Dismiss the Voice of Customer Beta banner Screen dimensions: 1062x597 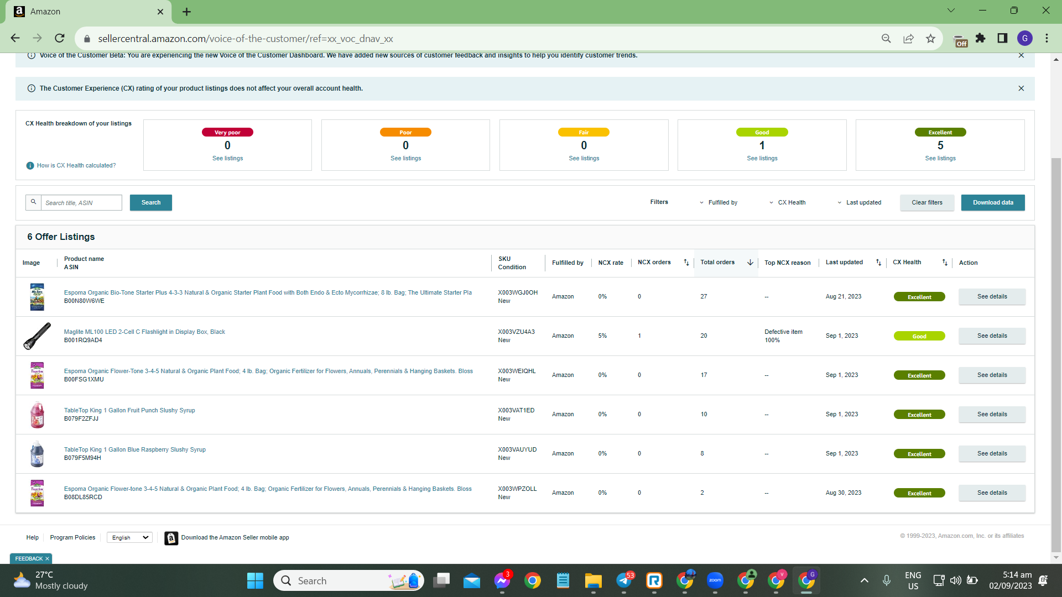1021,55
